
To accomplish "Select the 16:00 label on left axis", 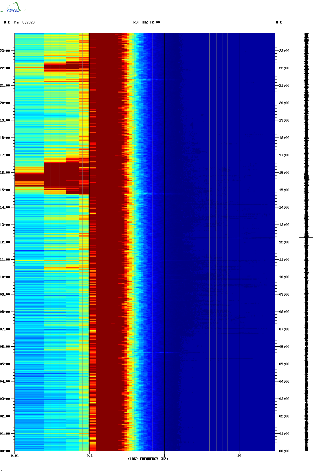I will click(x=5, y=173).
